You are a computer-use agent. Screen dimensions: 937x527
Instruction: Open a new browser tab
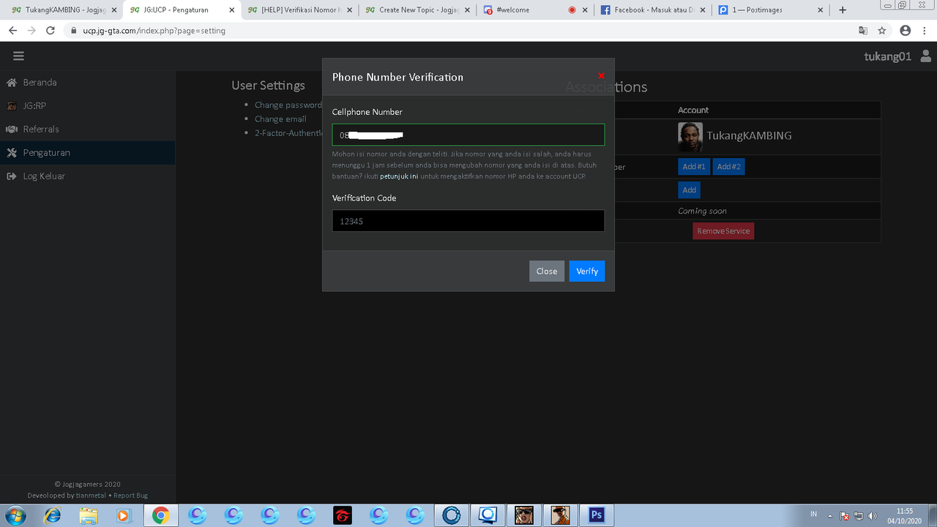(843, 10)
